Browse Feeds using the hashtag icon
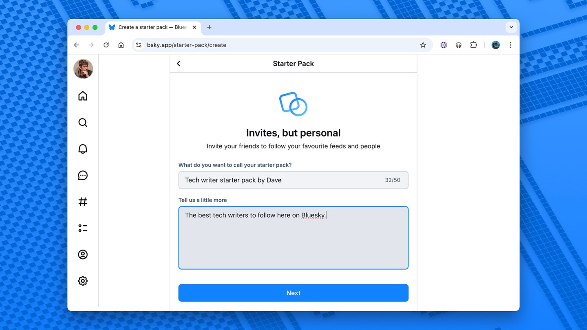This screenshot has width=587, height=330. click(83, 201)
